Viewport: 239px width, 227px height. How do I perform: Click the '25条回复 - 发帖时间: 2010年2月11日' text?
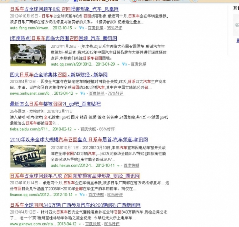41,111
